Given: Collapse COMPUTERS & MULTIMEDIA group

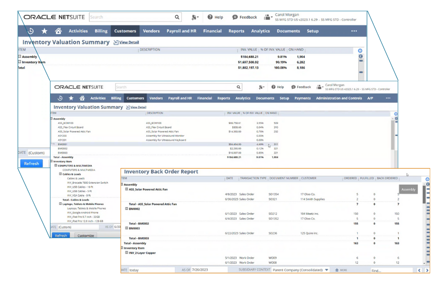Looking at the screenshot, I should [56, 166].
